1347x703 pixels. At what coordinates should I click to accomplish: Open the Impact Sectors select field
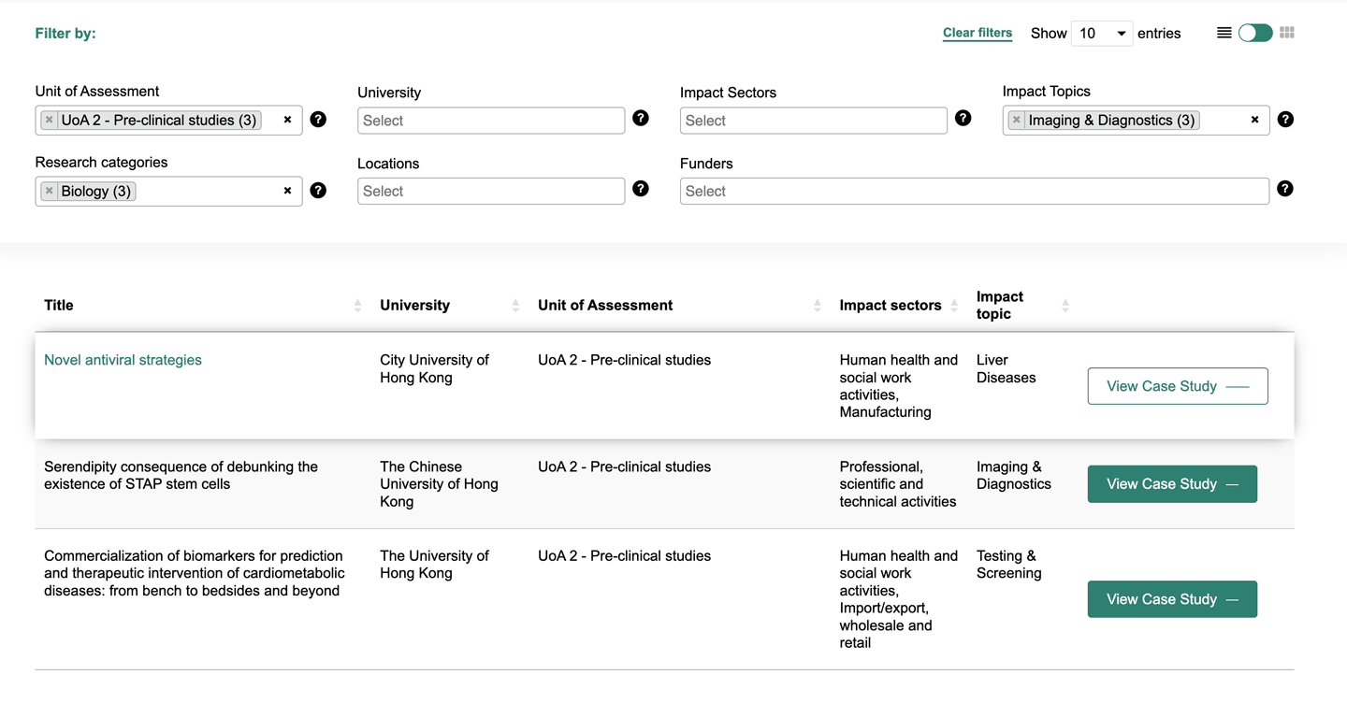[x=814, y=121]
